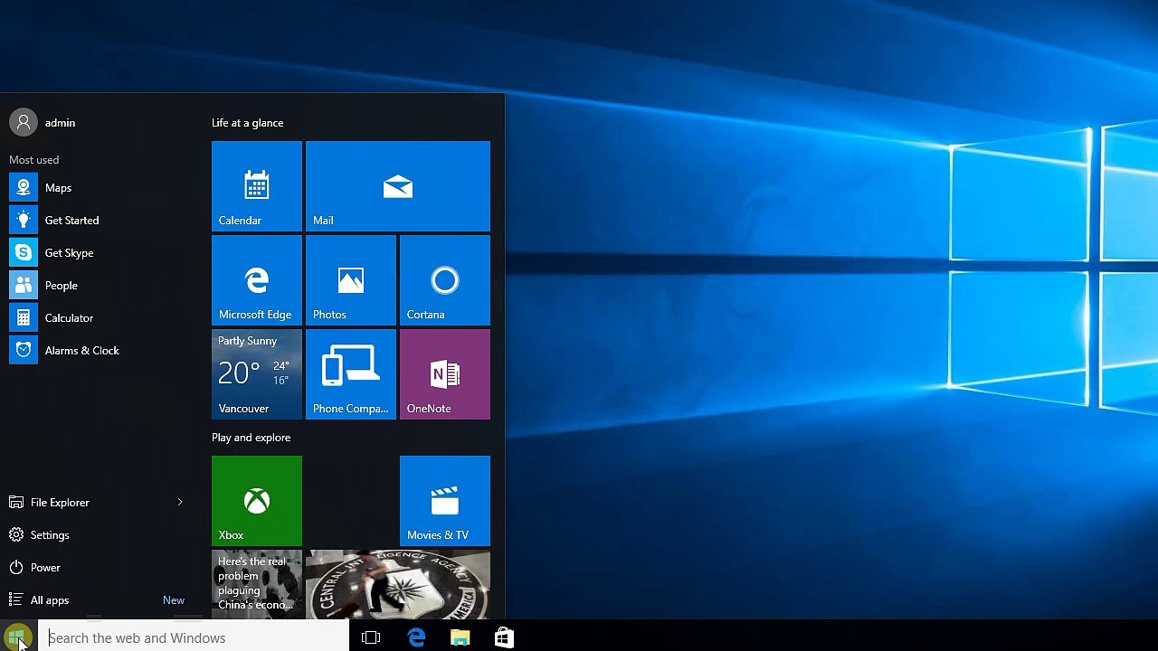The width and height of the screenshot is (1158, 651).
Task: Select the Get Skype label
Action: (x=70, y=253)
